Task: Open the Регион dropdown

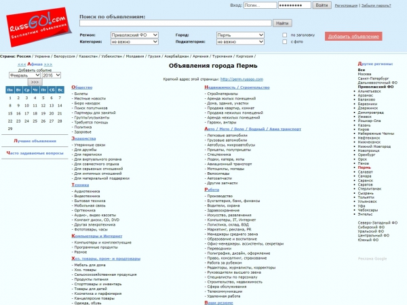Action: click(x=134, y=35)
